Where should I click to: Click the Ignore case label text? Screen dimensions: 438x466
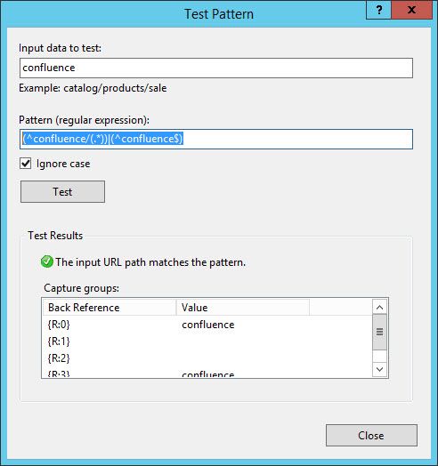click(63, 164)
